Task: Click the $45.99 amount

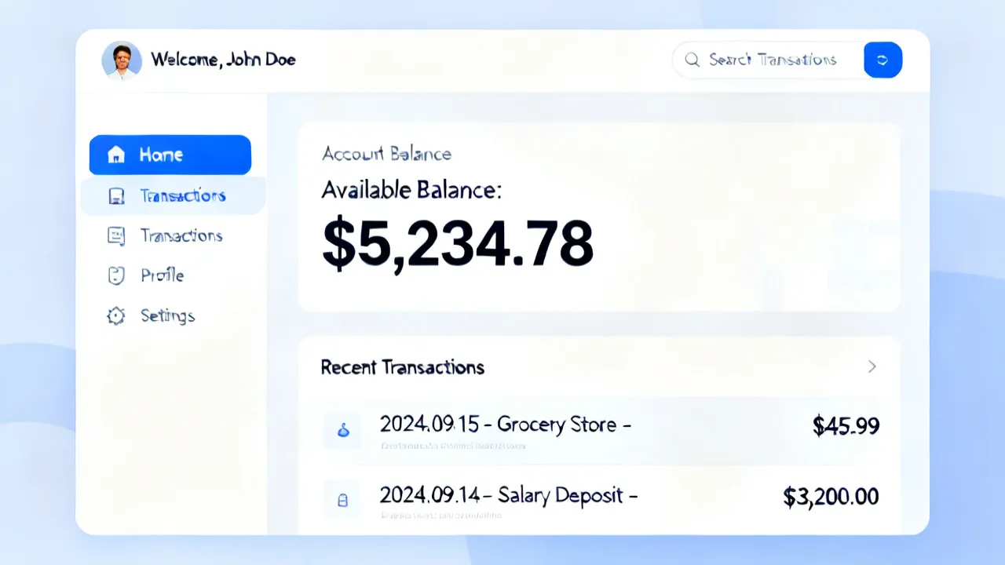Action: point(846,426)
